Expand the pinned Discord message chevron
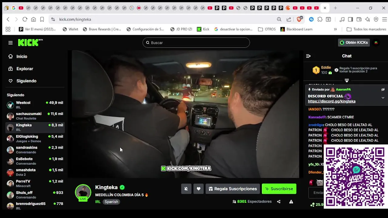388x218 pixels. (x=383, y=98)
